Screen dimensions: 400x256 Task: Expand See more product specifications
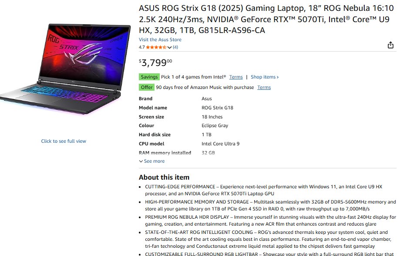point(152,161)
